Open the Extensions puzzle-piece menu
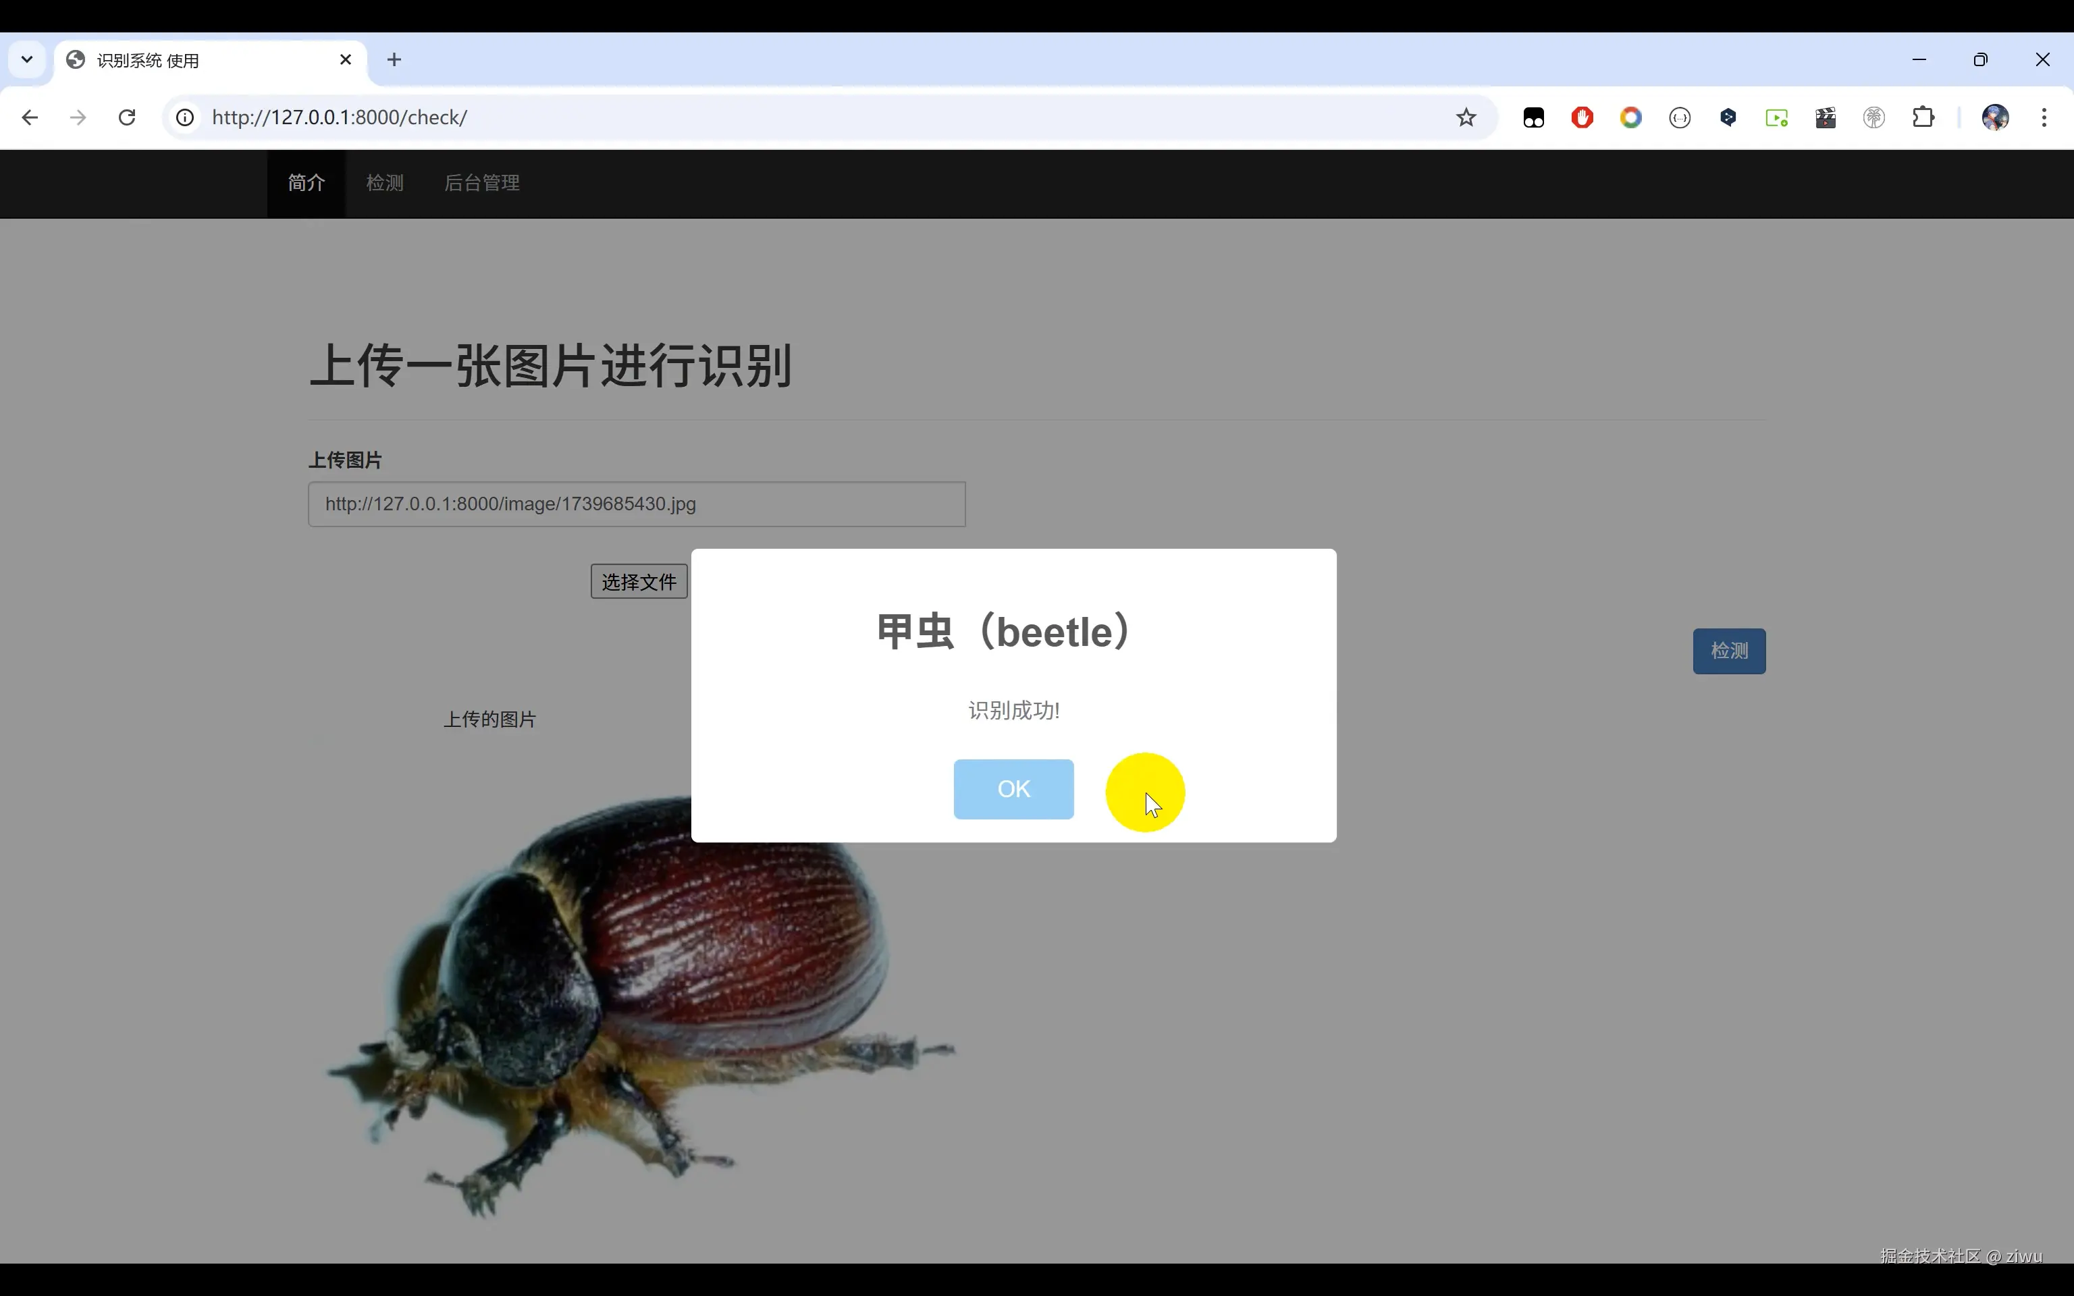This screenshot has width=2074, height=1296. click(1923, 117)
